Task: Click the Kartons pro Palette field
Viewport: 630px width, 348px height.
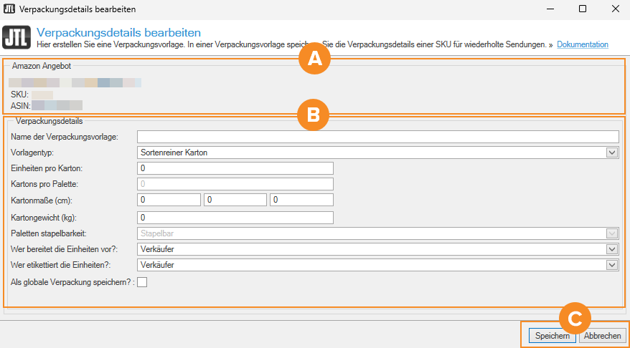Action: (x=235, y=184)
